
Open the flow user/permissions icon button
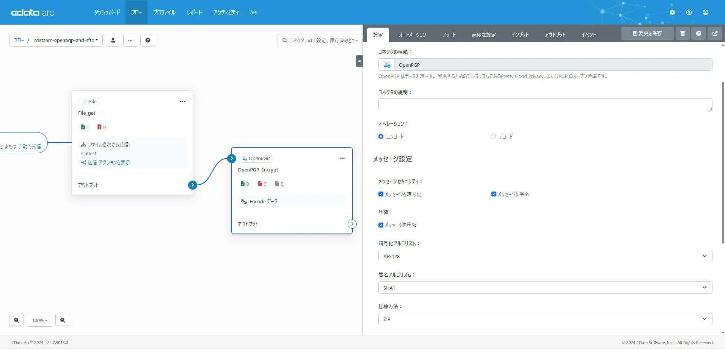(x=113, y=40)
